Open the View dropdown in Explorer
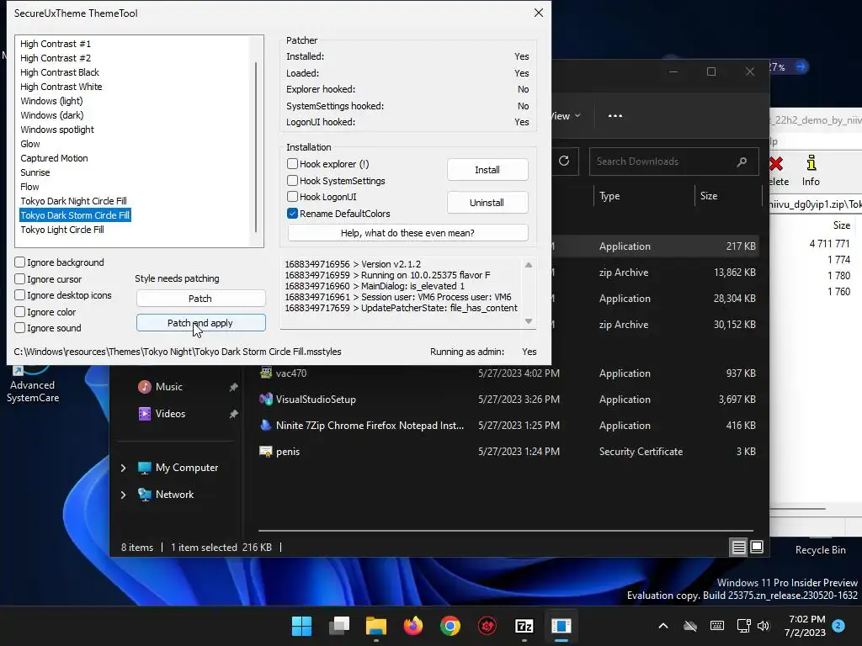The image size is (862, 646). tap(567, 116)
